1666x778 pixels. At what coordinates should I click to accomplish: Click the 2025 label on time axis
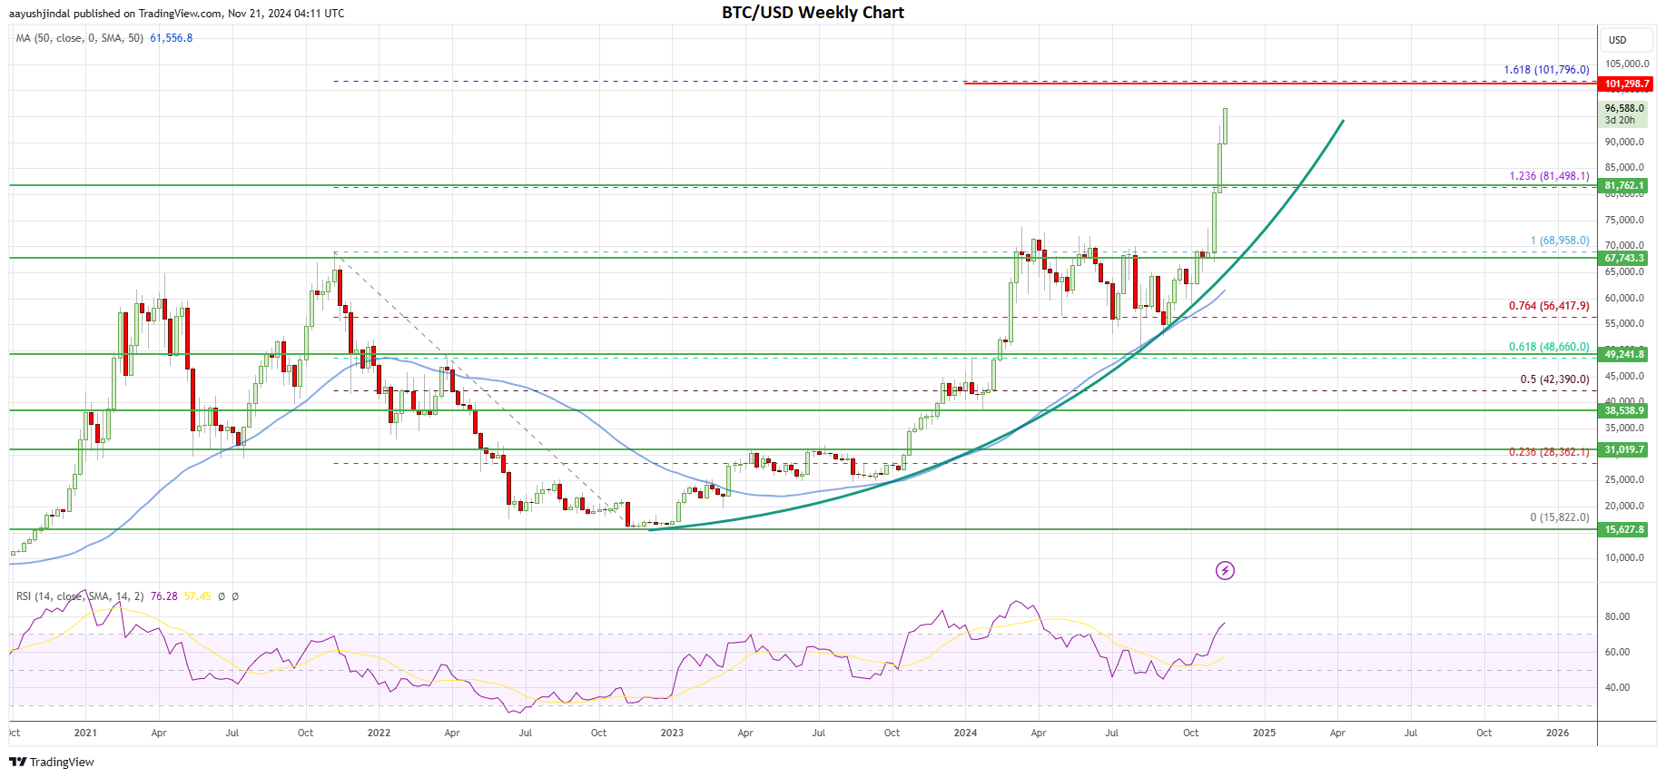coord(1264,733)
